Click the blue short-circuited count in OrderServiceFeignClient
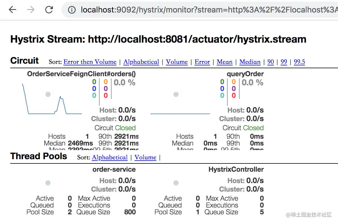 [x=94, y=88]
